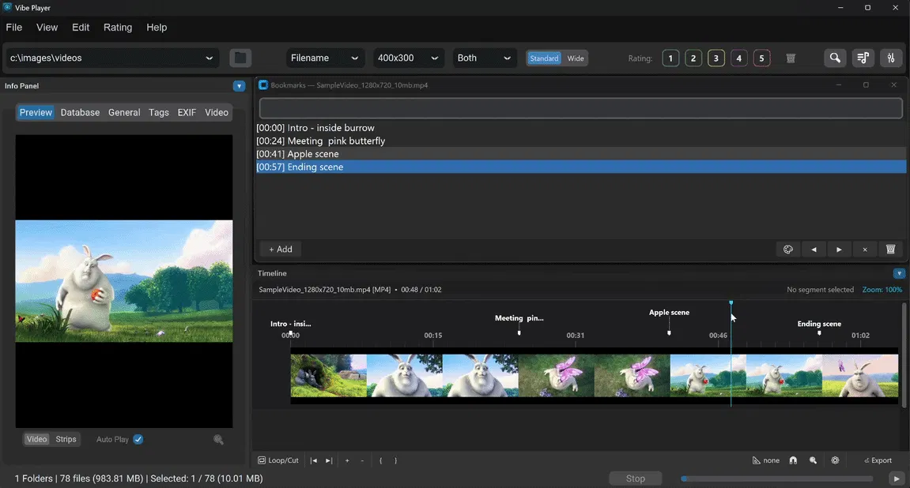Viewport: 910px width, 488px height.
Task: Click the play arrow in the status bar
Action: click(897, 479)
